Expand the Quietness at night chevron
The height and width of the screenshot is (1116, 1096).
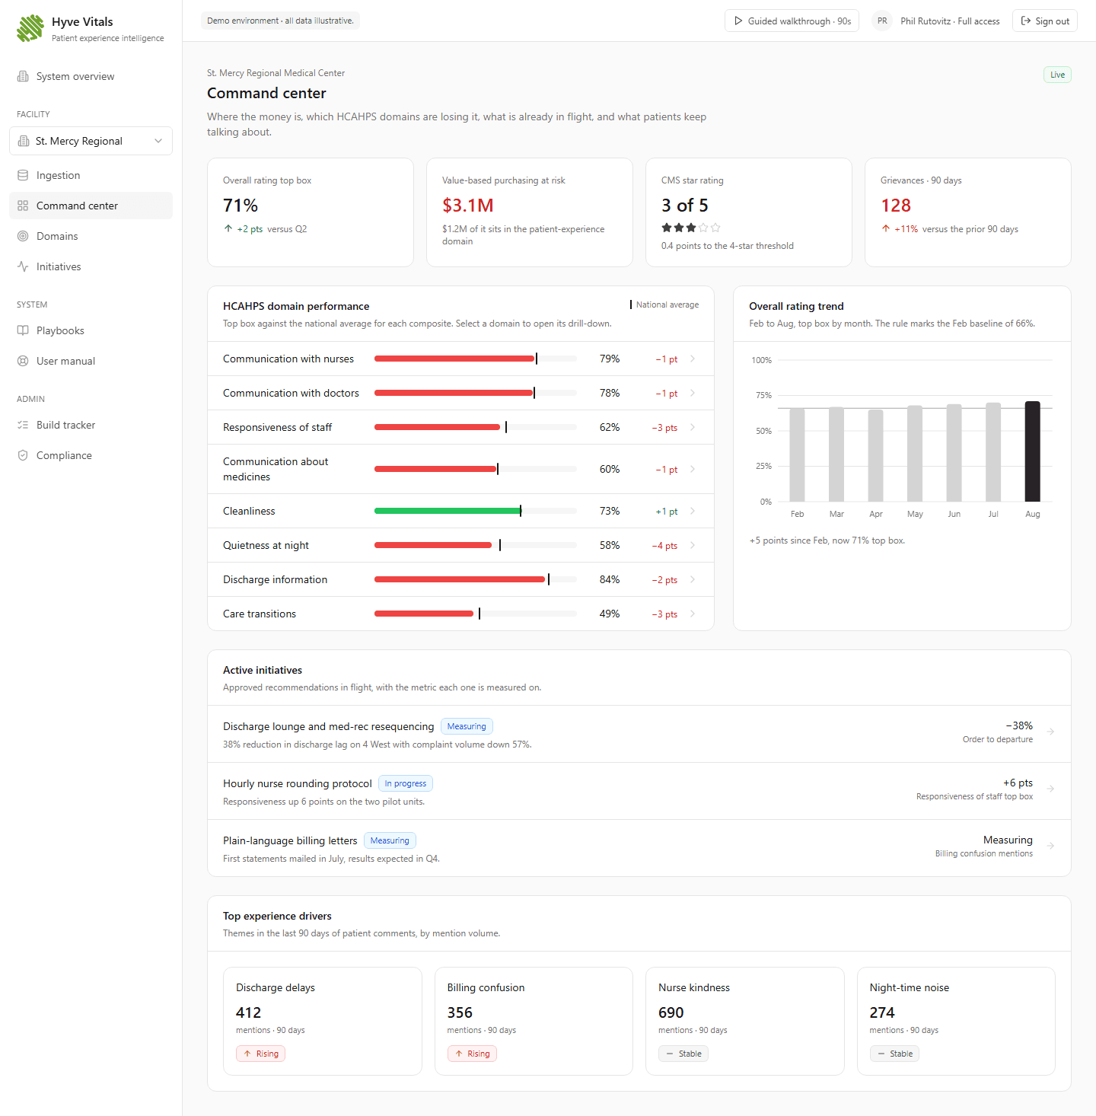[693, 545]
